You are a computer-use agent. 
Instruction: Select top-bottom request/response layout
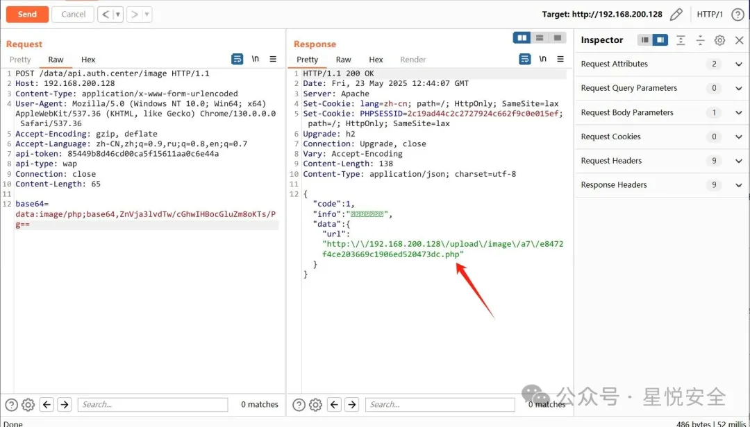click(540, 37)
